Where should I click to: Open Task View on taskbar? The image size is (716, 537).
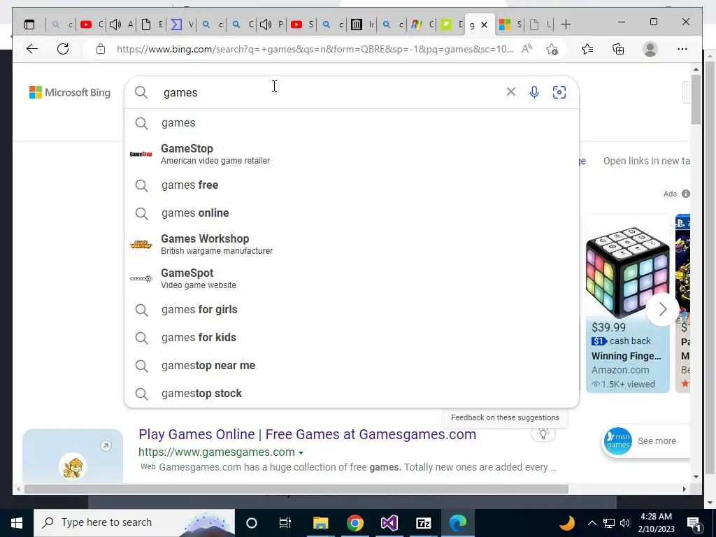click(x=285, y=523)
